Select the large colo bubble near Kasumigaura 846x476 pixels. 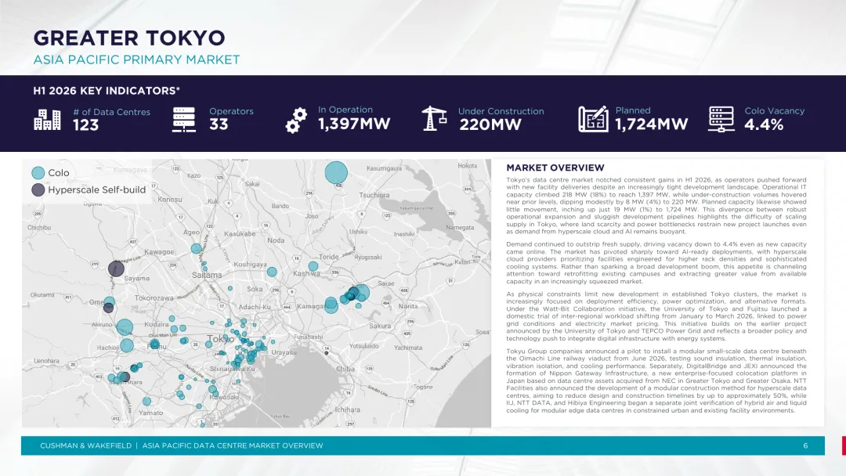(336, 172)
